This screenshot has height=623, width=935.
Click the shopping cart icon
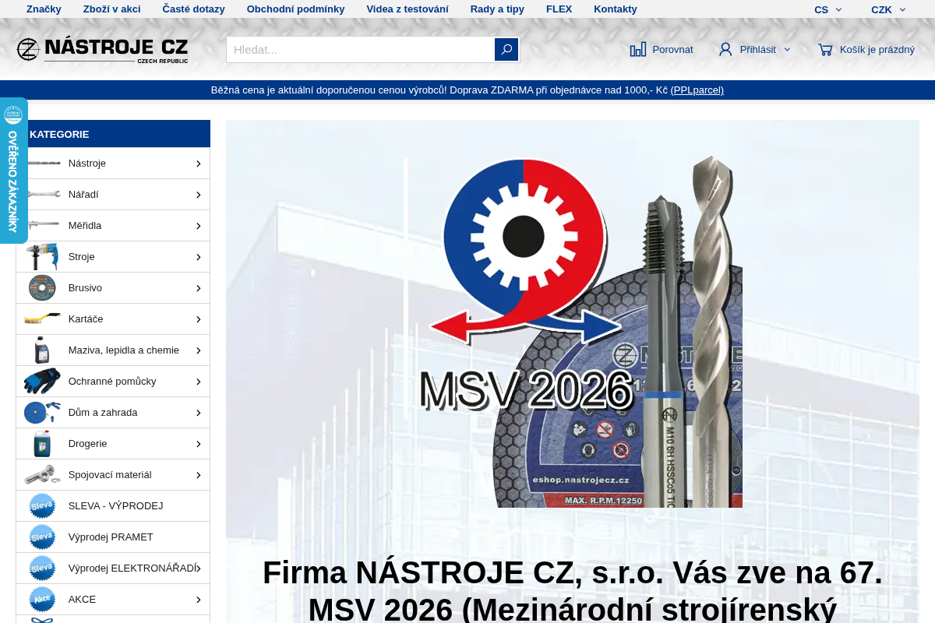tap(825, 49)
